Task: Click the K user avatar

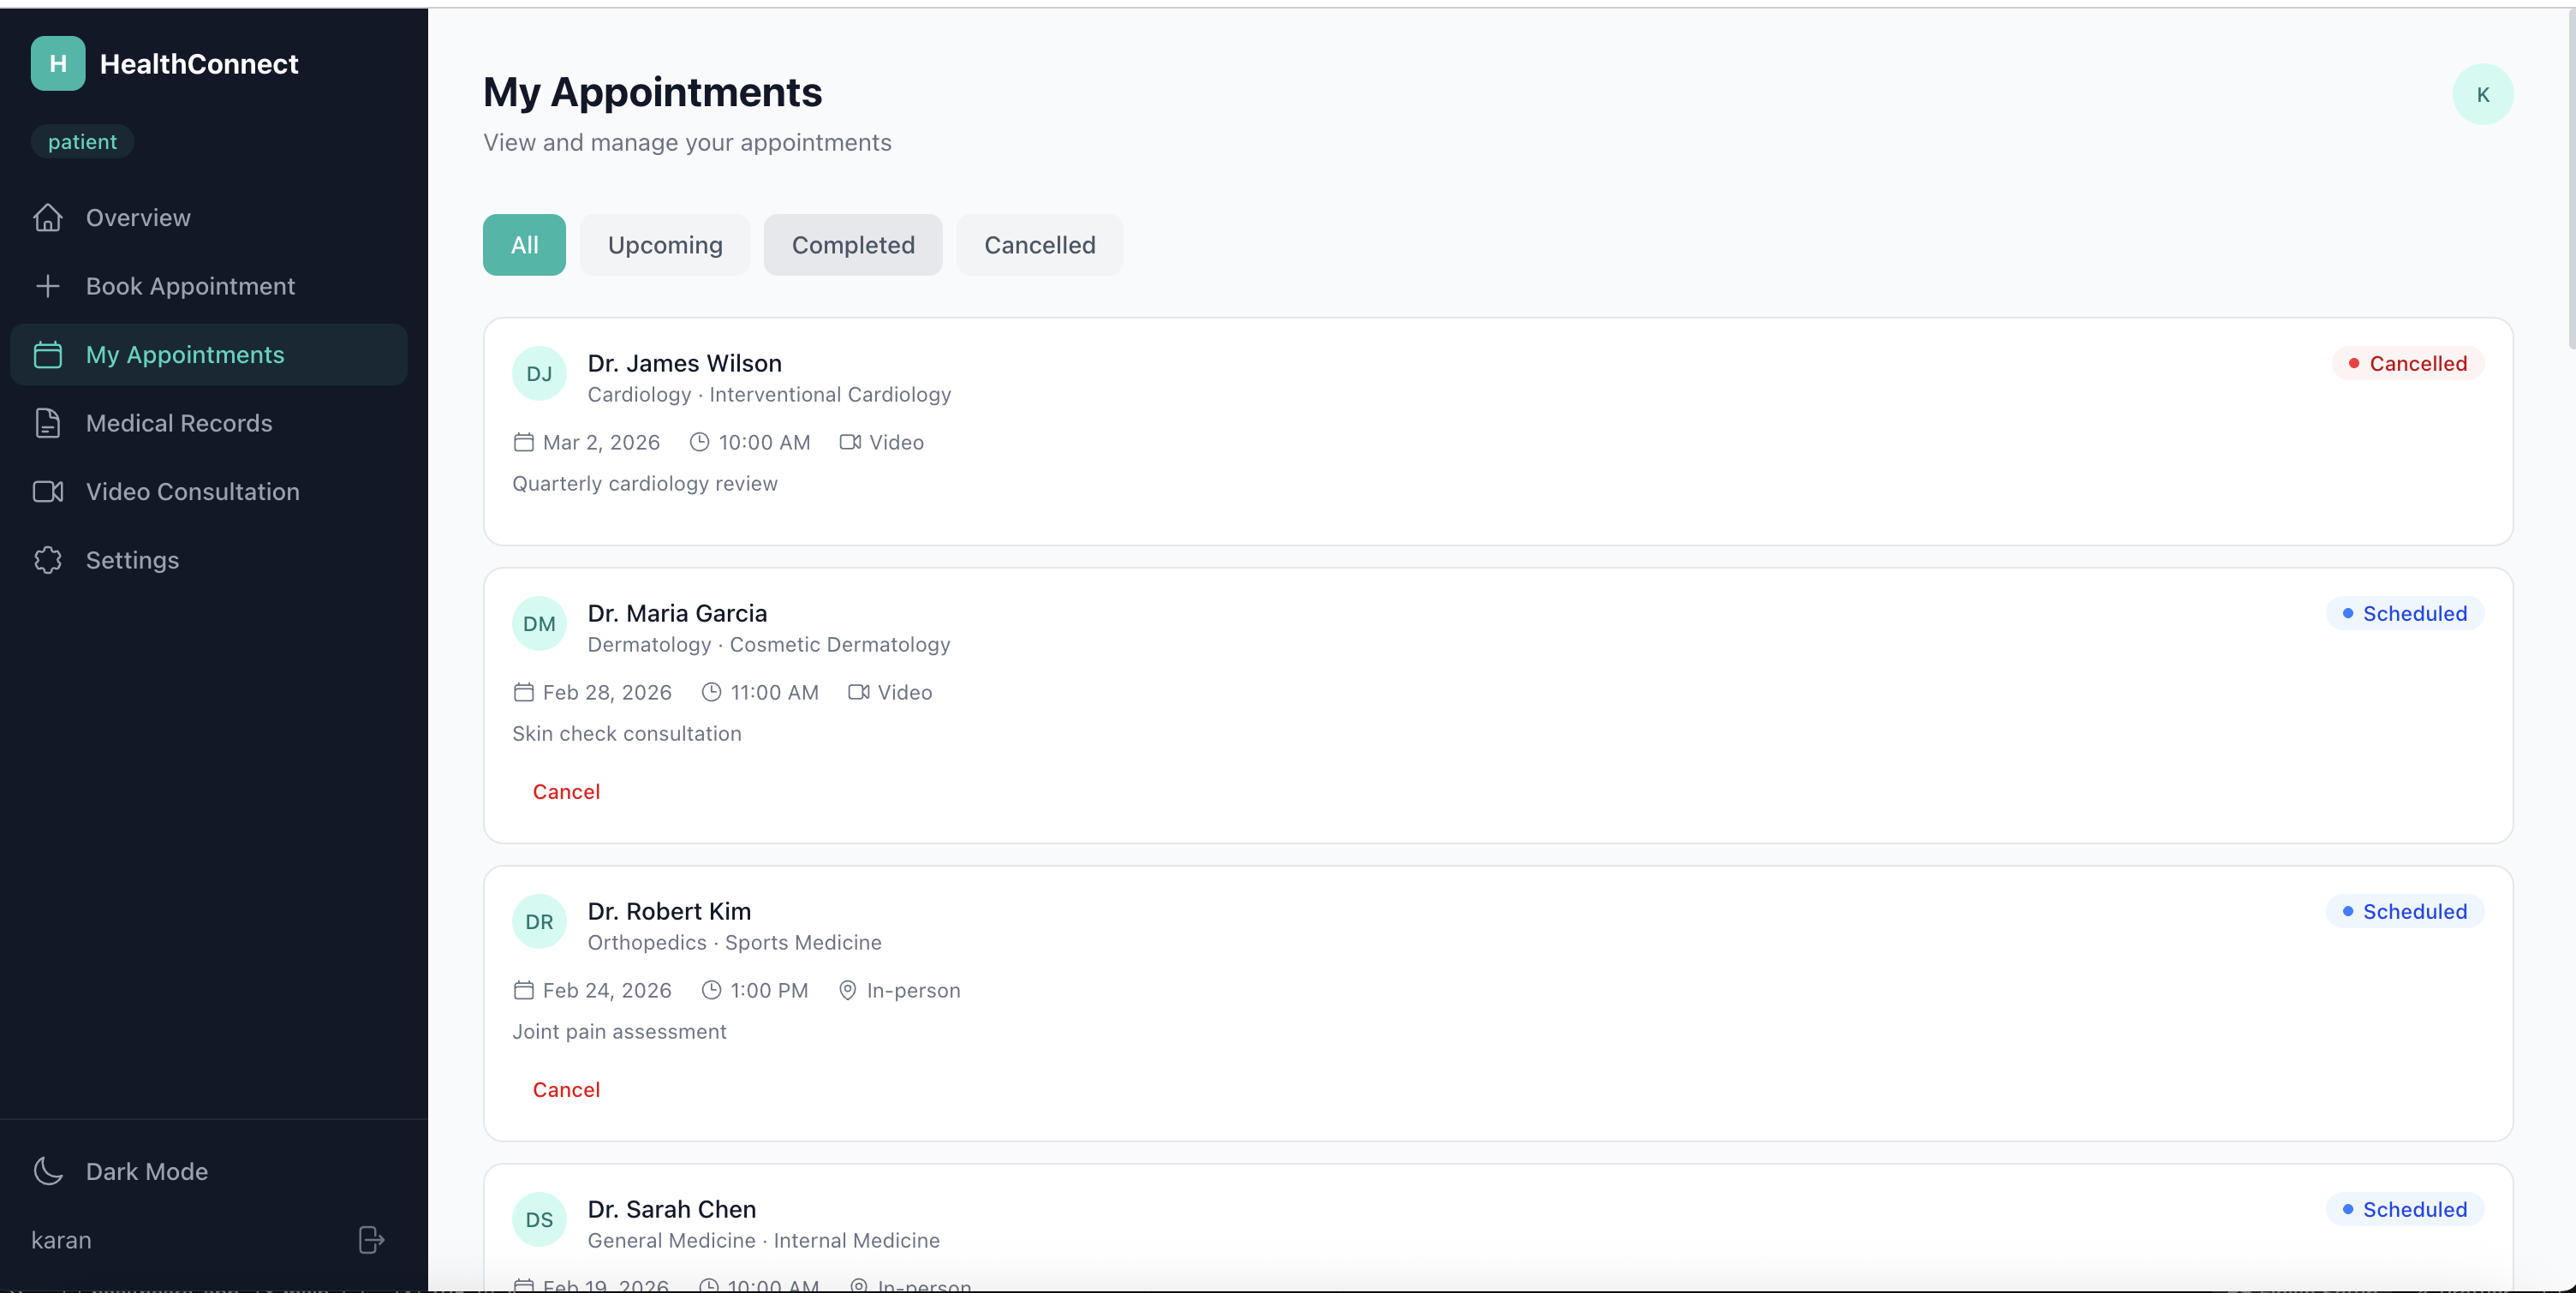Action: (2482, 94)
